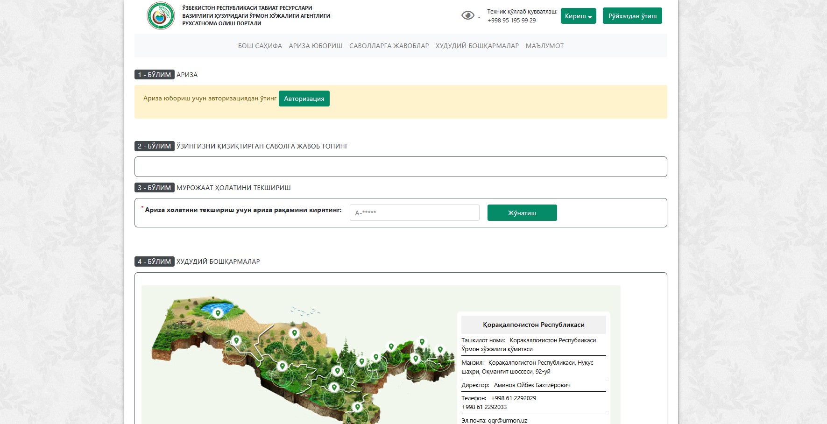Expand the small arrow beside eye icon
This screenshot has width=827, height=424.
click(479, 17)
